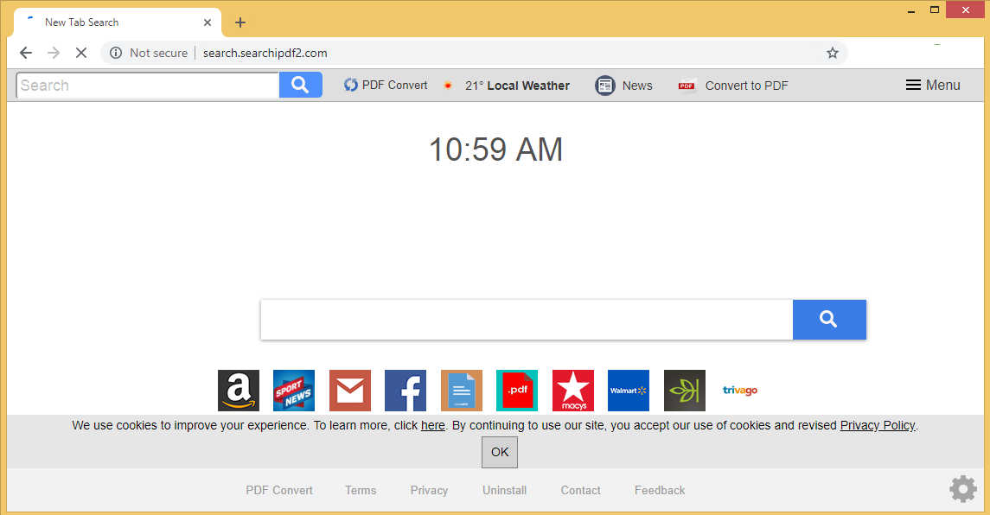The image size is (990, 515).
Task: Close the New Tab Search tab
Action: (208, 22)
